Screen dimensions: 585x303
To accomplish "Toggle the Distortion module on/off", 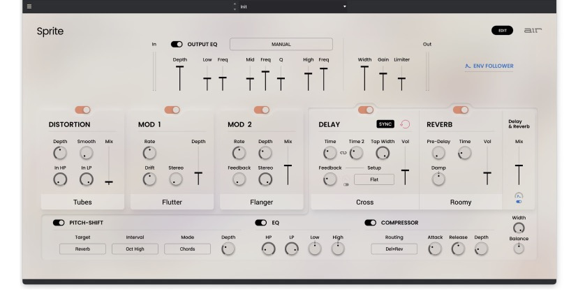I will pos(82,110).
